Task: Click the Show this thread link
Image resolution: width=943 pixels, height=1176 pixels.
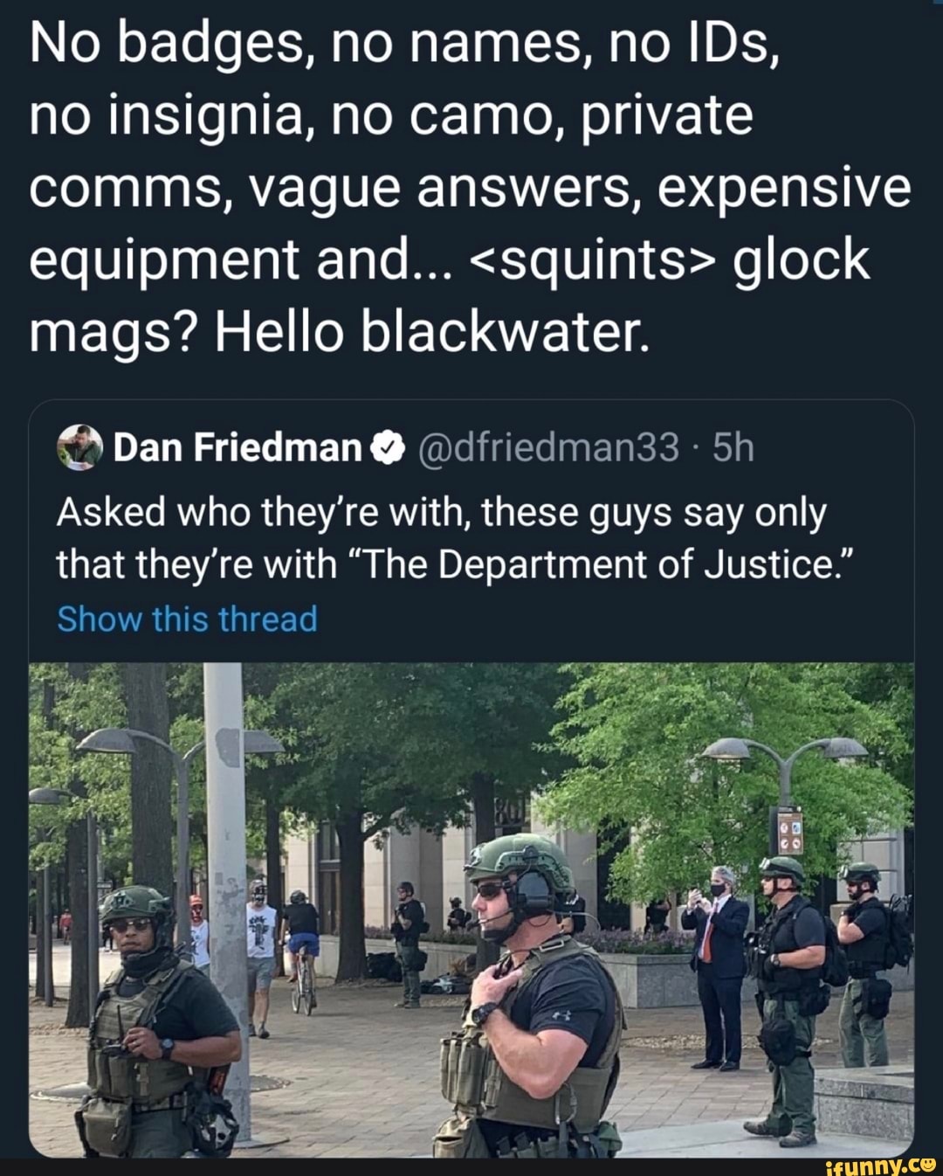Action: pyautogui.click(x=187, y=619)
